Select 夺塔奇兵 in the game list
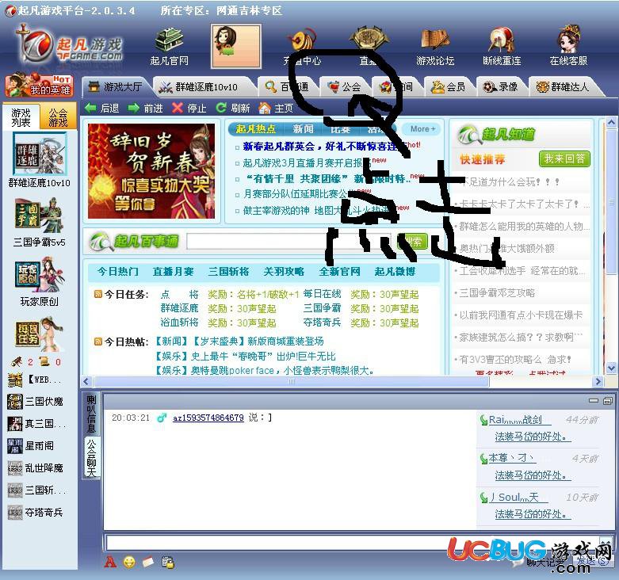 (x=36, y=512)
